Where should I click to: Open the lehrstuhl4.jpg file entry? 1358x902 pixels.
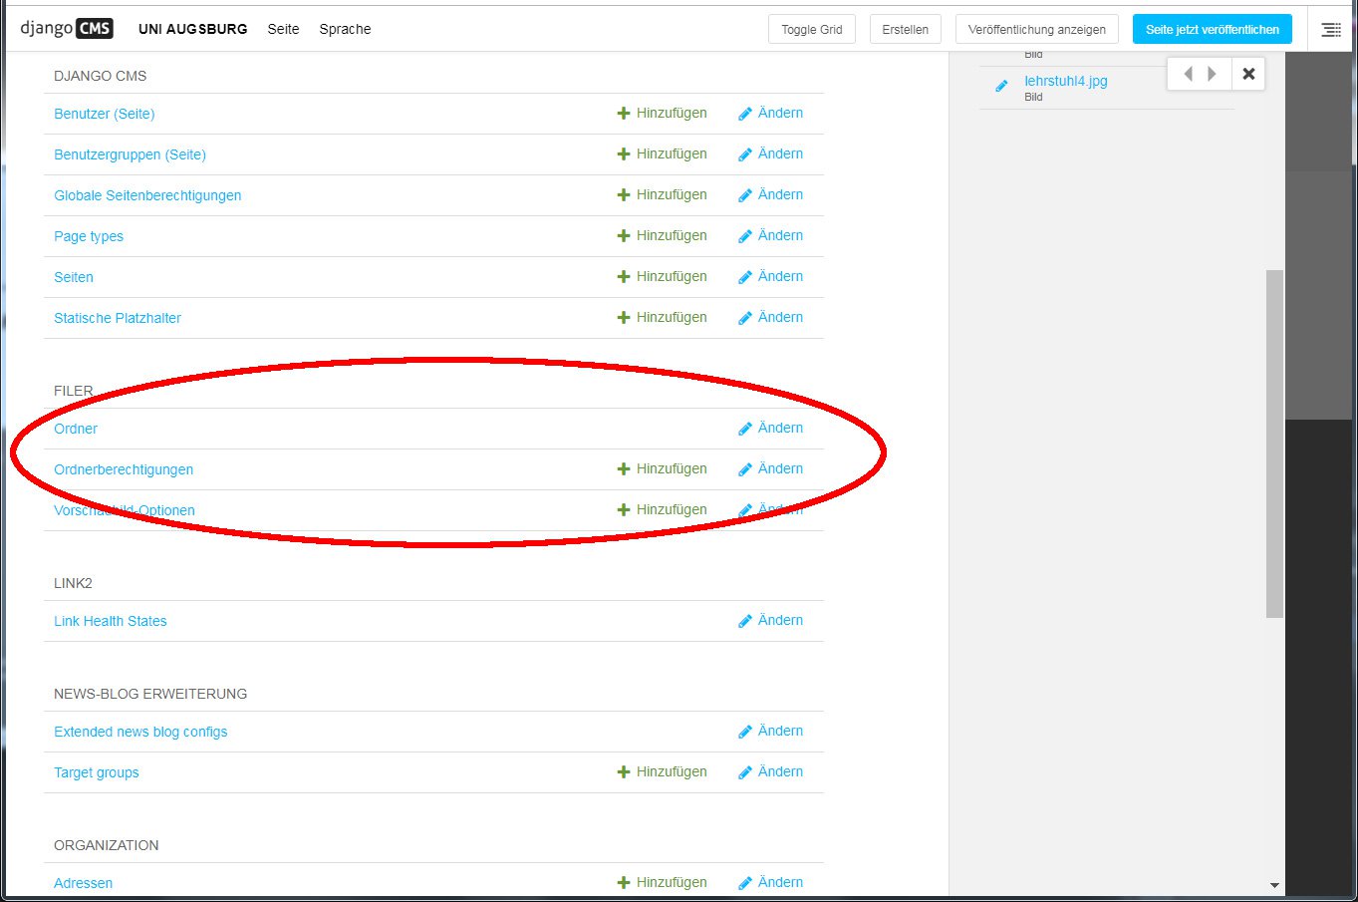click(1066, 81)
